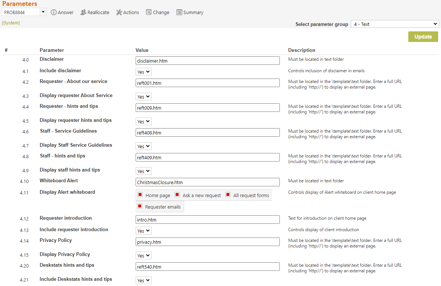Open the Actions menu item
441x286 pixels.
pos(128,12)
